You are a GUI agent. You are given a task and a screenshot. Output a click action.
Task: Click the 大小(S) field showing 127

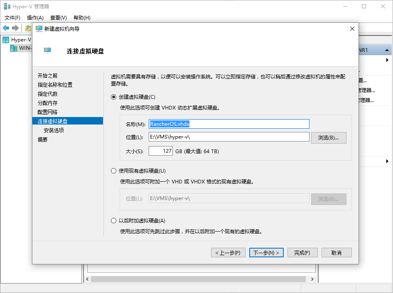pos(161,151)
